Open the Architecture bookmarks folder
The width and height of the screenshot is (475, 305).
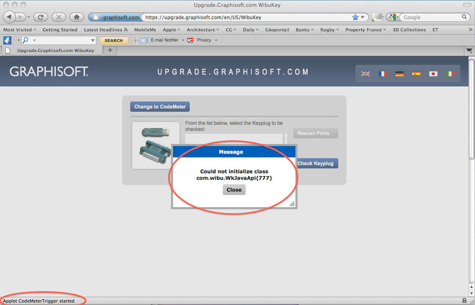(x=203, y=29)
